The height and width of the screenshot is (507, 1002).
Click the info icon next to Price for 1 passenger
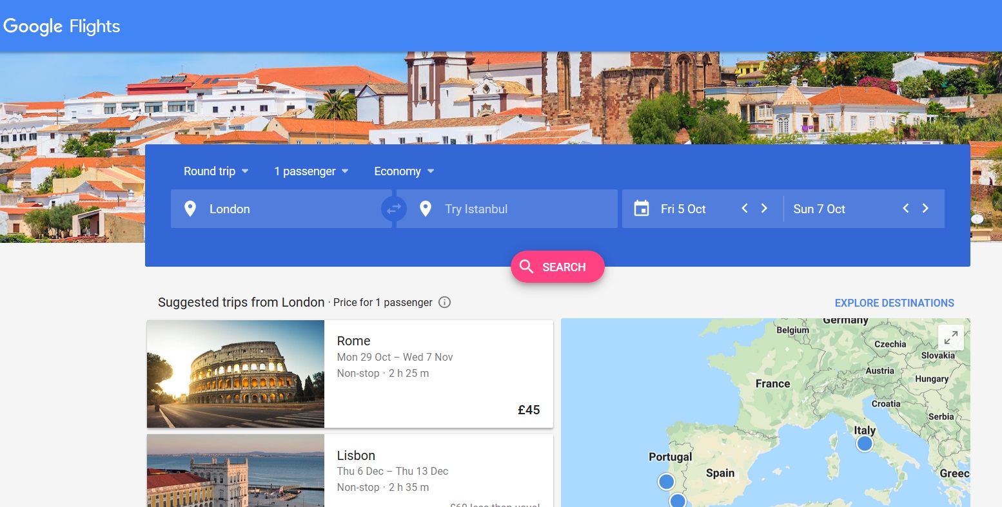click(x=444, y=302)
